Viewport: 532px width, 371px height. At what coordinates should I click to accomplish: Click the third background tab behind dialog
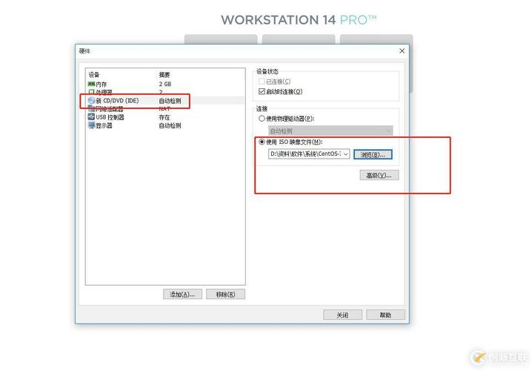pos(376,39)
